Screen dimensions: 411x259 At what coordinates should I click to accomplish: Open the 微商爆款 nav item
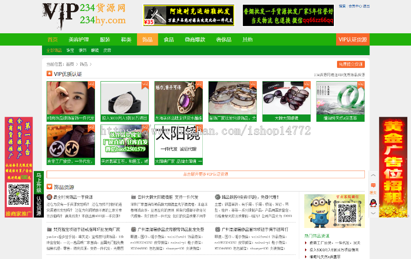pos(195,40)
